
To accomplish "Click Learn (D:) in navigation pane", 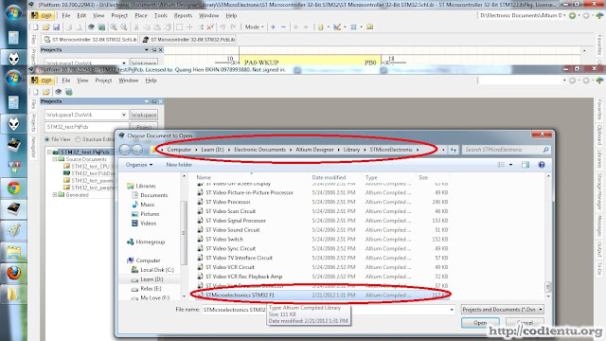I will click(151, 279).
